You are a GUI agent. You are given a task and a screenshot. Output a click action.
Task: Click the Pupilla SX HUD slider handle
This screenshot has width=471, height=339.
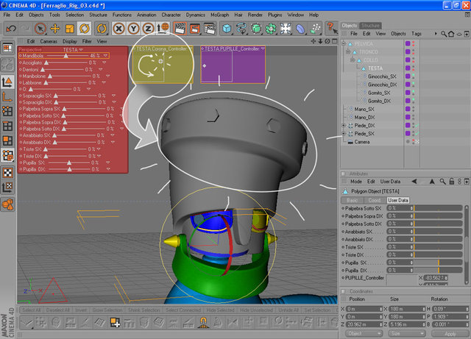pos(69,163)
